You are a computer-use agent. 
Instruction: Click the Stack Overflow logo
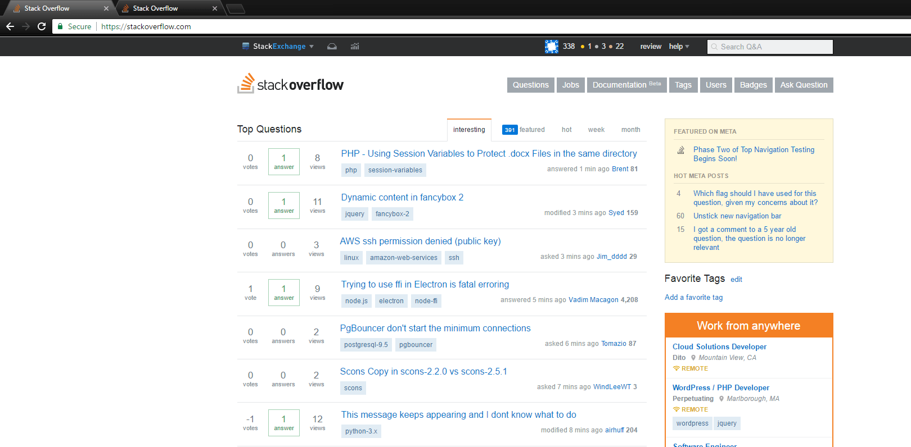click(x=290, y=84)
